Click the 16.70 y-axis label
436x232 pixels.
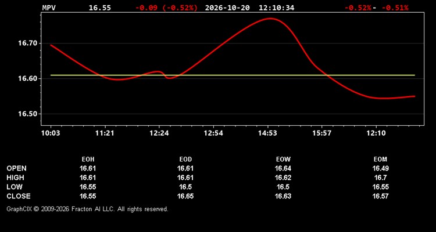tap(27, 43)
